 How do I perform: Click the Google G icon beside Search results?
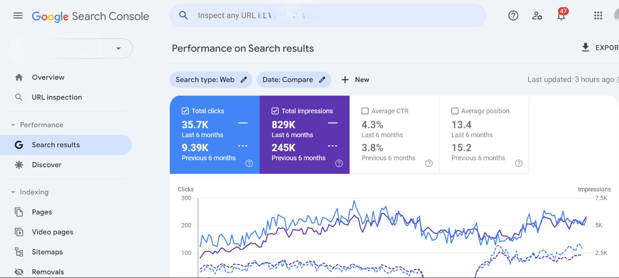(x=19, y=145)
